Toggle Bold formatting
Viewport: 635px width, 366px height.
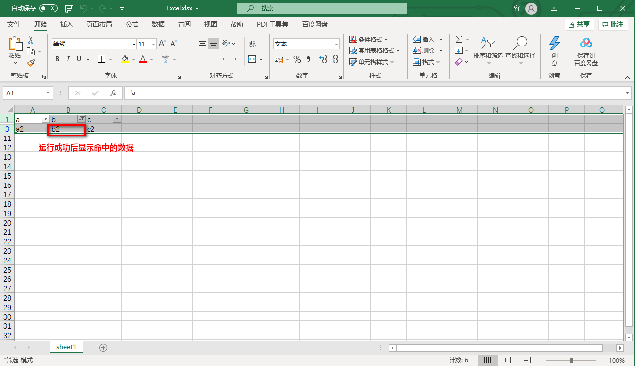pyautogui.click(x=57, y=59)
